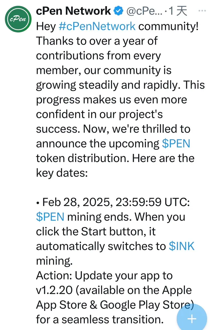
Task: Click the "Action: Update your app" line
Action: pyautogui.click(x=104, y=276)
